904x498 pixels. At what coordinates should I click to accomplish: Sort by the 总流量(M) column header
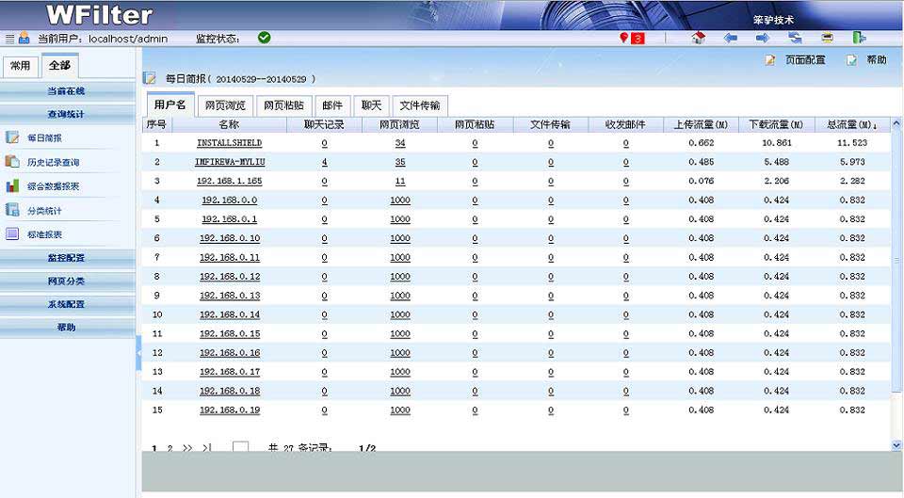click(851, 124)
